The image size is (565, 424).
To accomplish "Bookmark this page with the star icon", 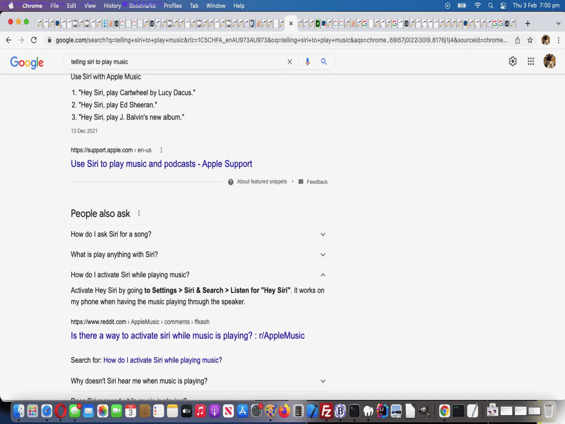I will (x=530, y=40).
